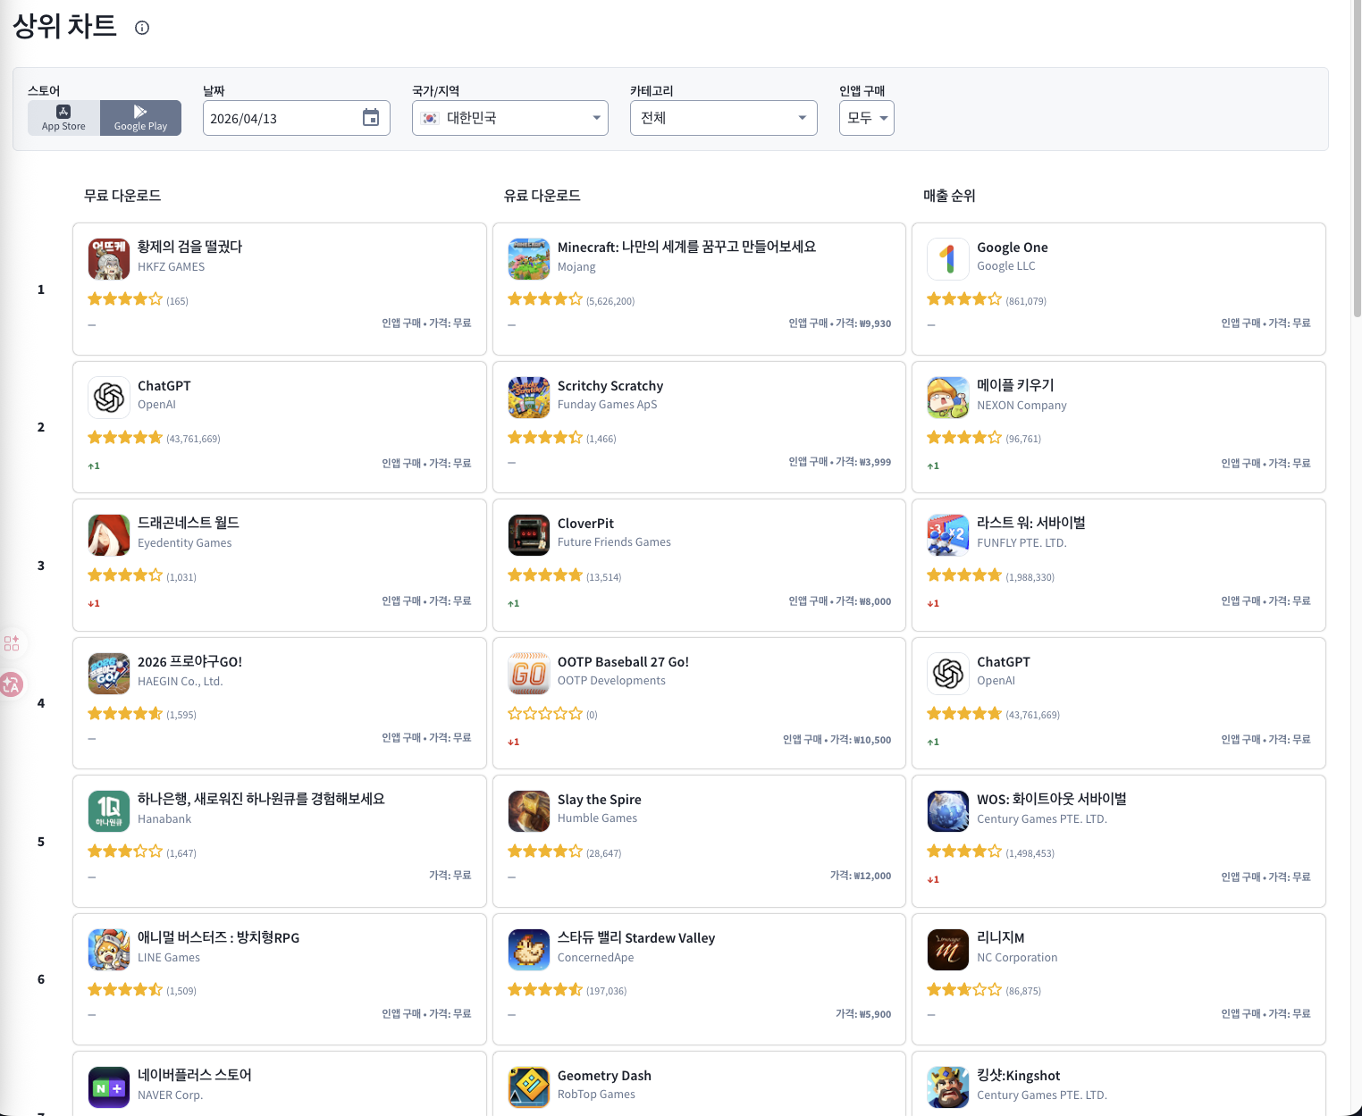Open the 국가/지역 대한민국 dropdown
Image resolution: width=1362 pixels, height=1116 pixels.
pos(510,118)
